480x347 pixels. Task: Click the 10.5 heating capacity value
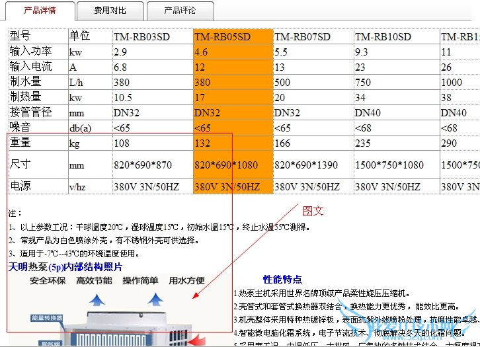coord(123,98)
